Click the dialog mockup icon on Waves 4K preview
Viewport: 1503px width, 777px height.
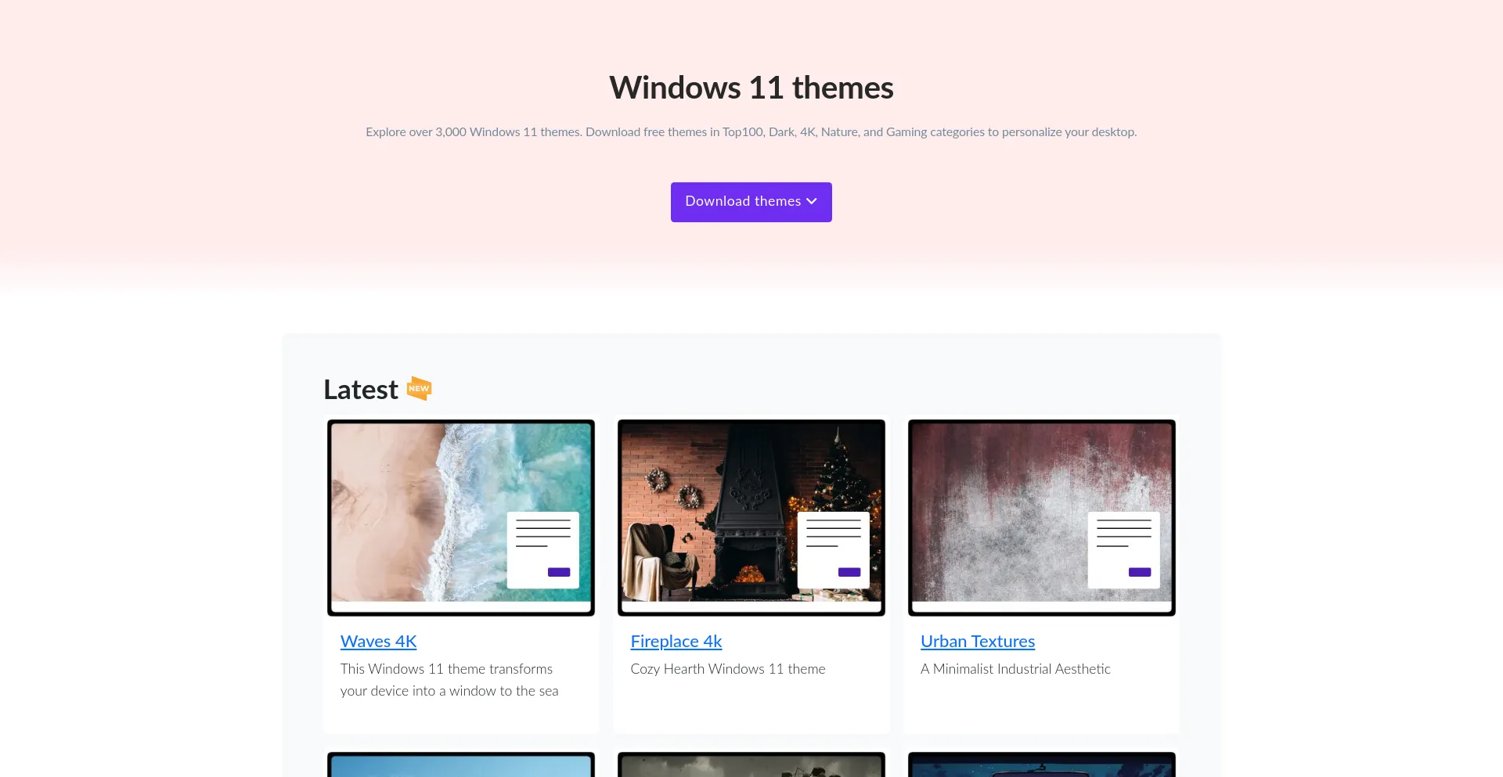[x=543, y=550]
